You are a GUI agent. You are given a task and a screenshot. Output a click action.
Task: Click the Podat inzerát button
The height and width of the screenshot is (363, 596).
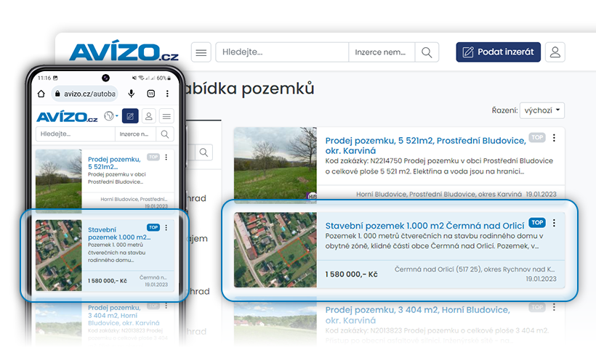[499, 52]
